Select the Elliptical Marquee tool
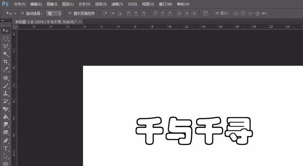Image resolution: width=303 pixels, height=166 pixels. (x=5, y=38)
